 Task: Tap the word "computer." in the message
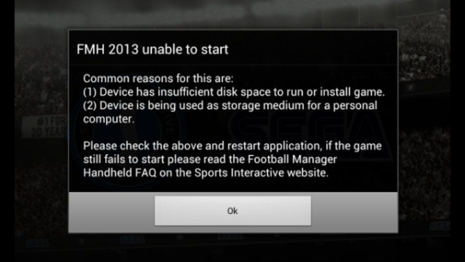(109, 119)
